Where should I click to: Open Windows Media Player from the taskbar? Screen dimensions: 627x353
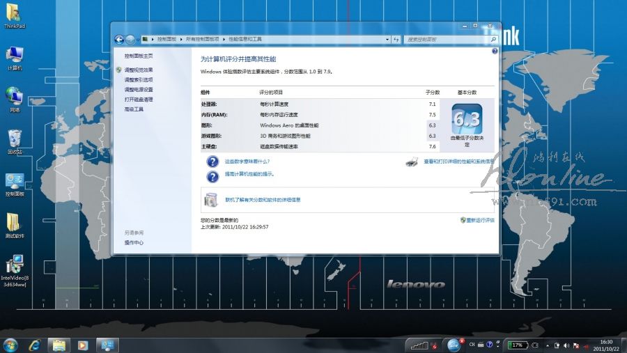pyautogui.click(x=83, y=345)
